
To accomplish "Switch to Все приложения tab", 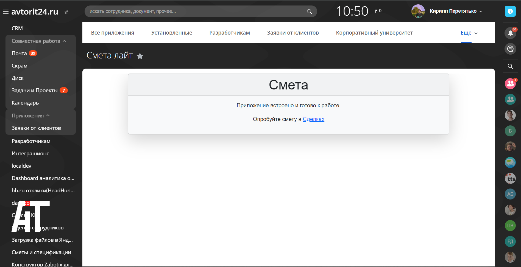I will tap(113, 33).
